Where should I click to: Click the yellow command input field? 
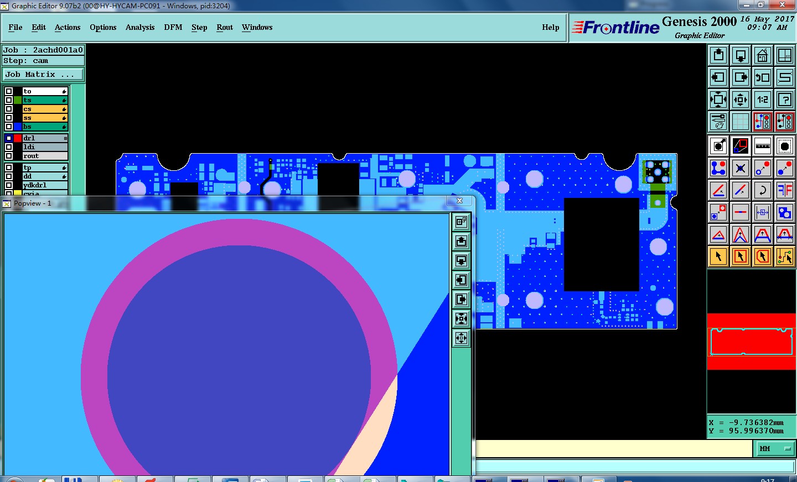click(x=613, y=449)
